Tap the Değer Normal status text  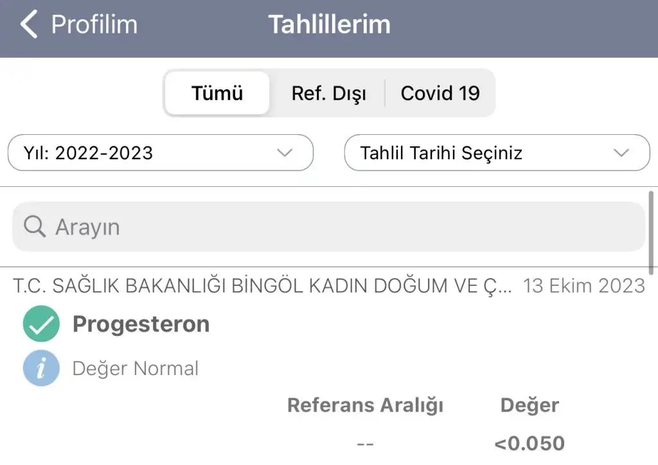[x=136, y=369]
